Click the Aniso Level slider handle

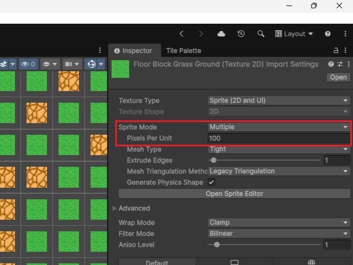coord(217,245)
